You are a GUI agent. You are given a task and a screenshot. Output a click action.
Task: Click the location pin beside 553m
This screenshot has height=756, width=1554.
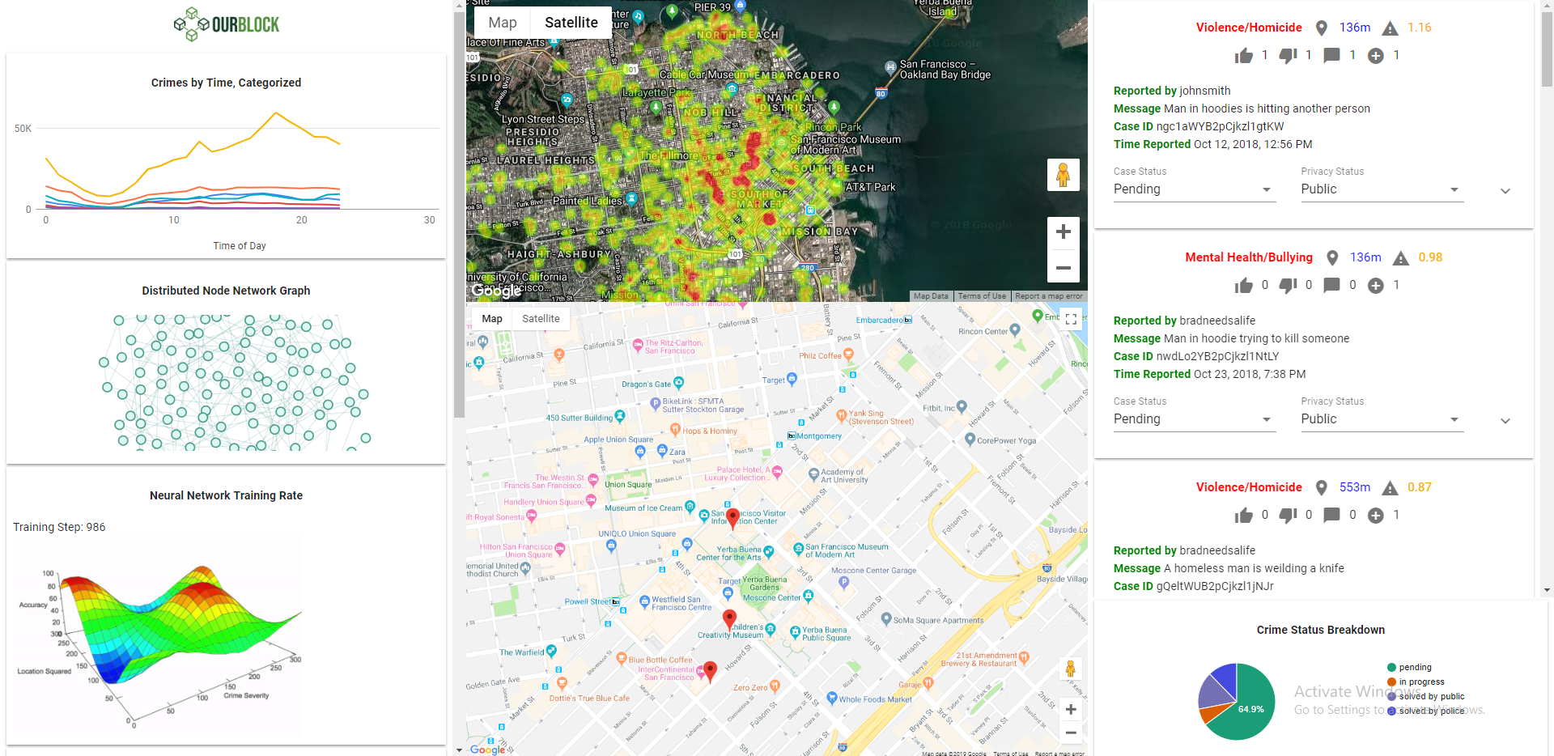coord(1321,487)
